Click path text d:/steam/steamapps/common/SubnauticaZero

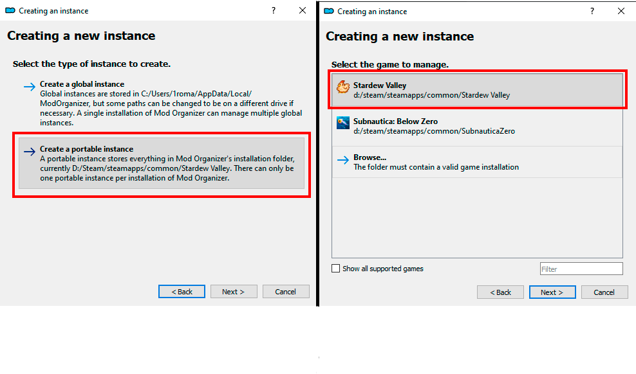[x=434, y=131]
